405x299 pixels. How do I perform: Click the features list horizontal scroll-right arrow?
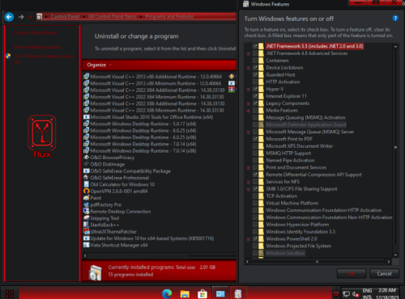389,261
